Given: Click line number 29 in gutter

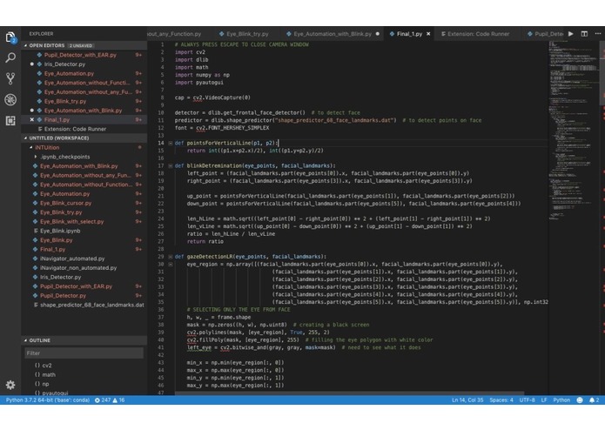Looking at the screenshot, I should (161, 257).
